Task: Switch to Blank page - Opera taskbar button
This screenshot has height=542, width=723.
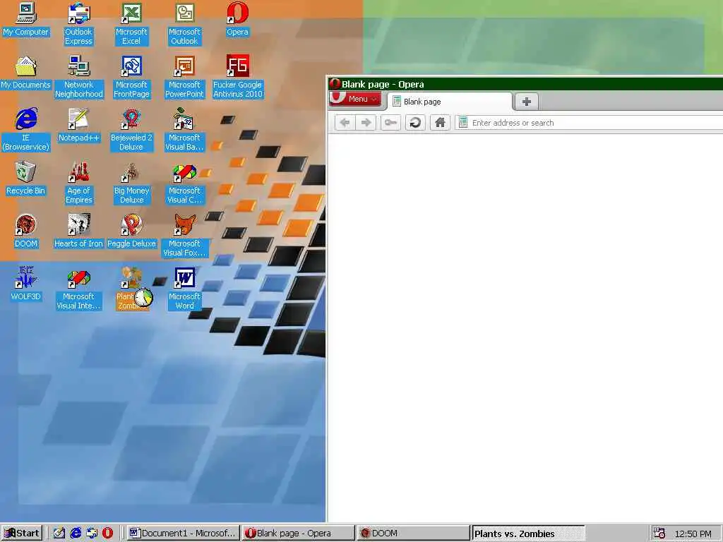Action: coord(299,534)
